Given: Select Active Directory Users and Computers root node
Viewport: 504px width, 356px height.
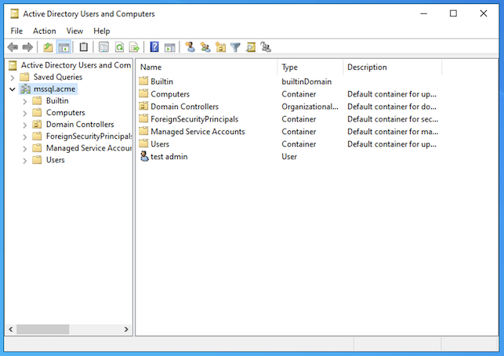Looking at the screenshot, I should [76, 65].
